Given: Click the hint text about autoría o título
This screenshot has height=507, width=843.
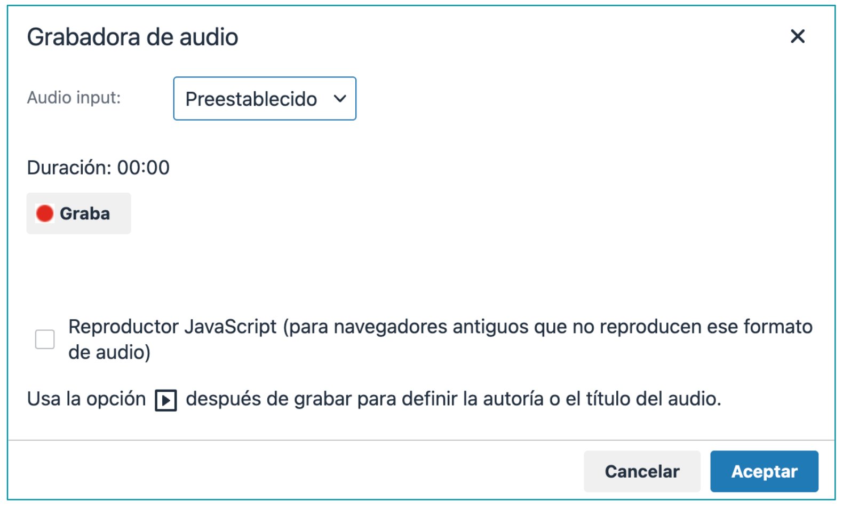Looking at the screenshot, I should pos(374,399).
